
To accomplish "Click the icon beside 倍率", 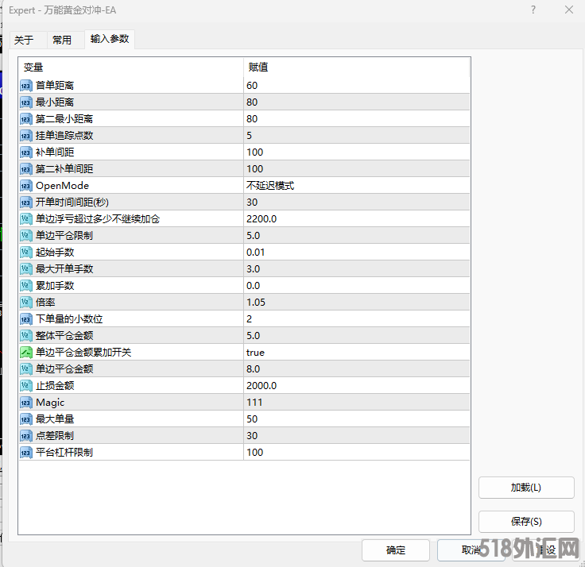I will [26, 303].
